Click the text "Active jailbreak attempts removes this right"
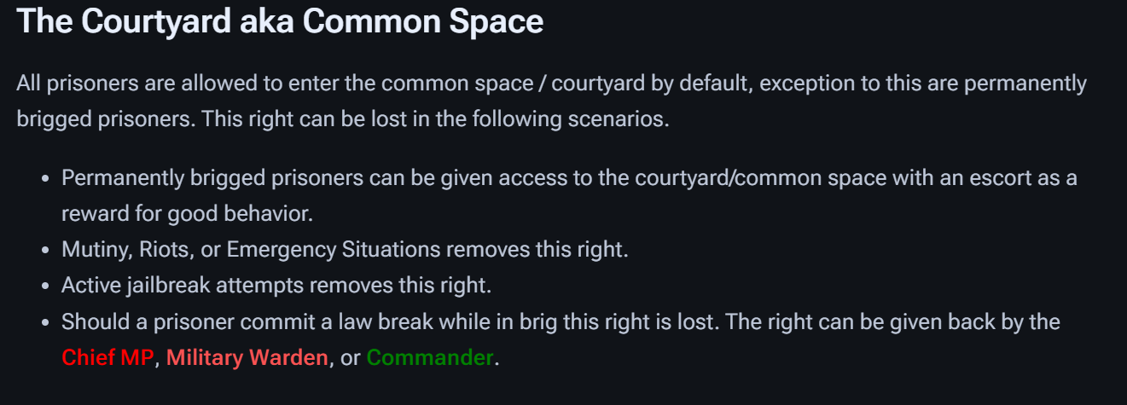This screenshot has width=1127, height=405. pyautogui.click(x=275, y=286)
